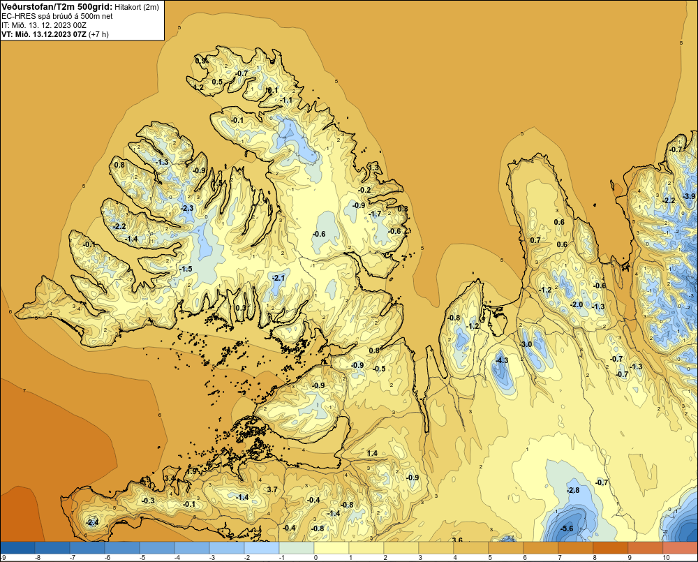Viewport: 698px width, 562px height.
Task: Click the -2.0 temperature value
Action: point(577,305)
